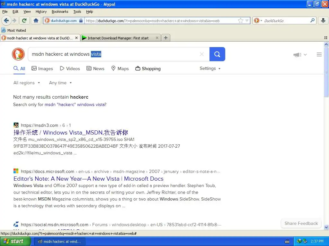Open the URL history dropdown arrow
This screenshot has height=246, width=329.
247,20
